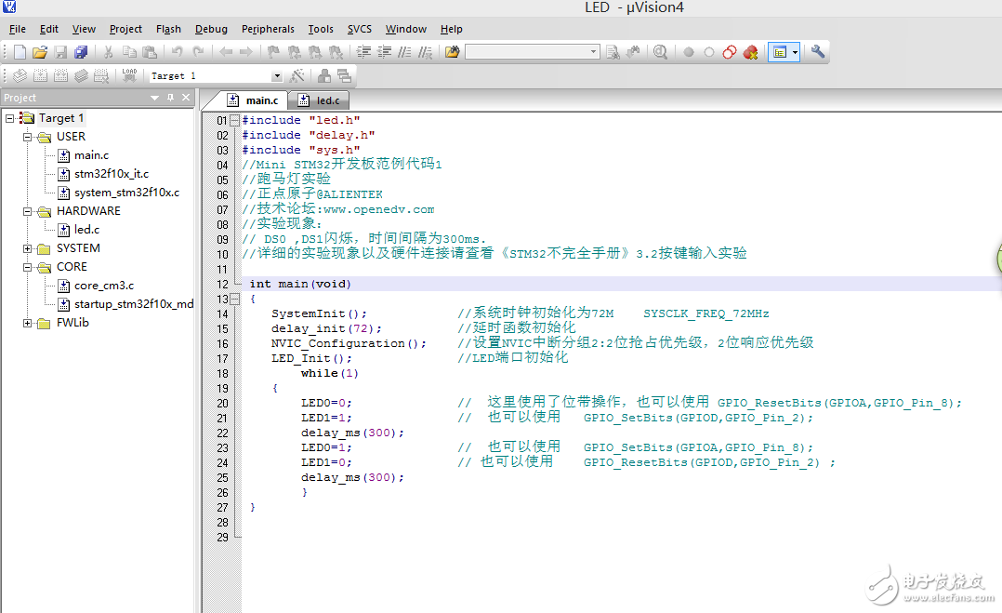
Task: Start the debug session with magnifier icon
Action: tap(660, 52)
